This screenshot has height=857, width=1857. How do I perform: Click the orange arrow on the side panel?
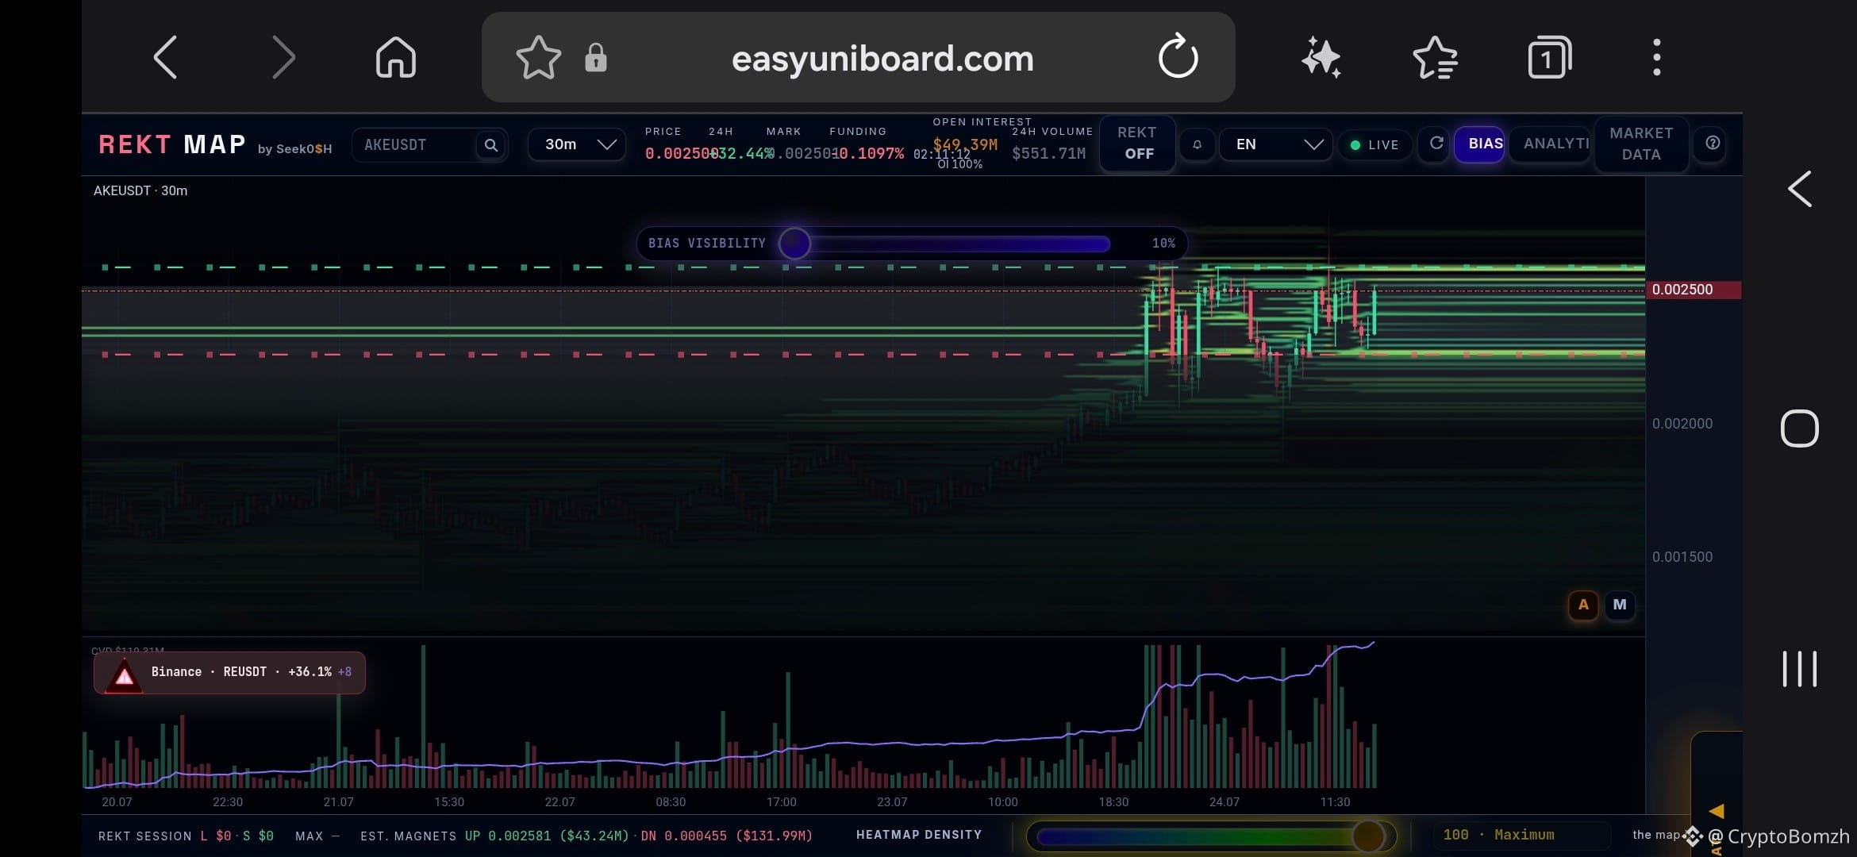point(1716,811)
